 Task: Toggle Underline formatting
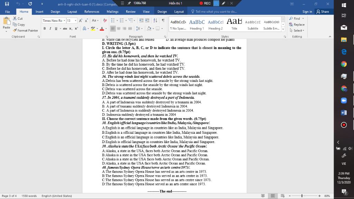pyautogui.click(x=56, y=29)
